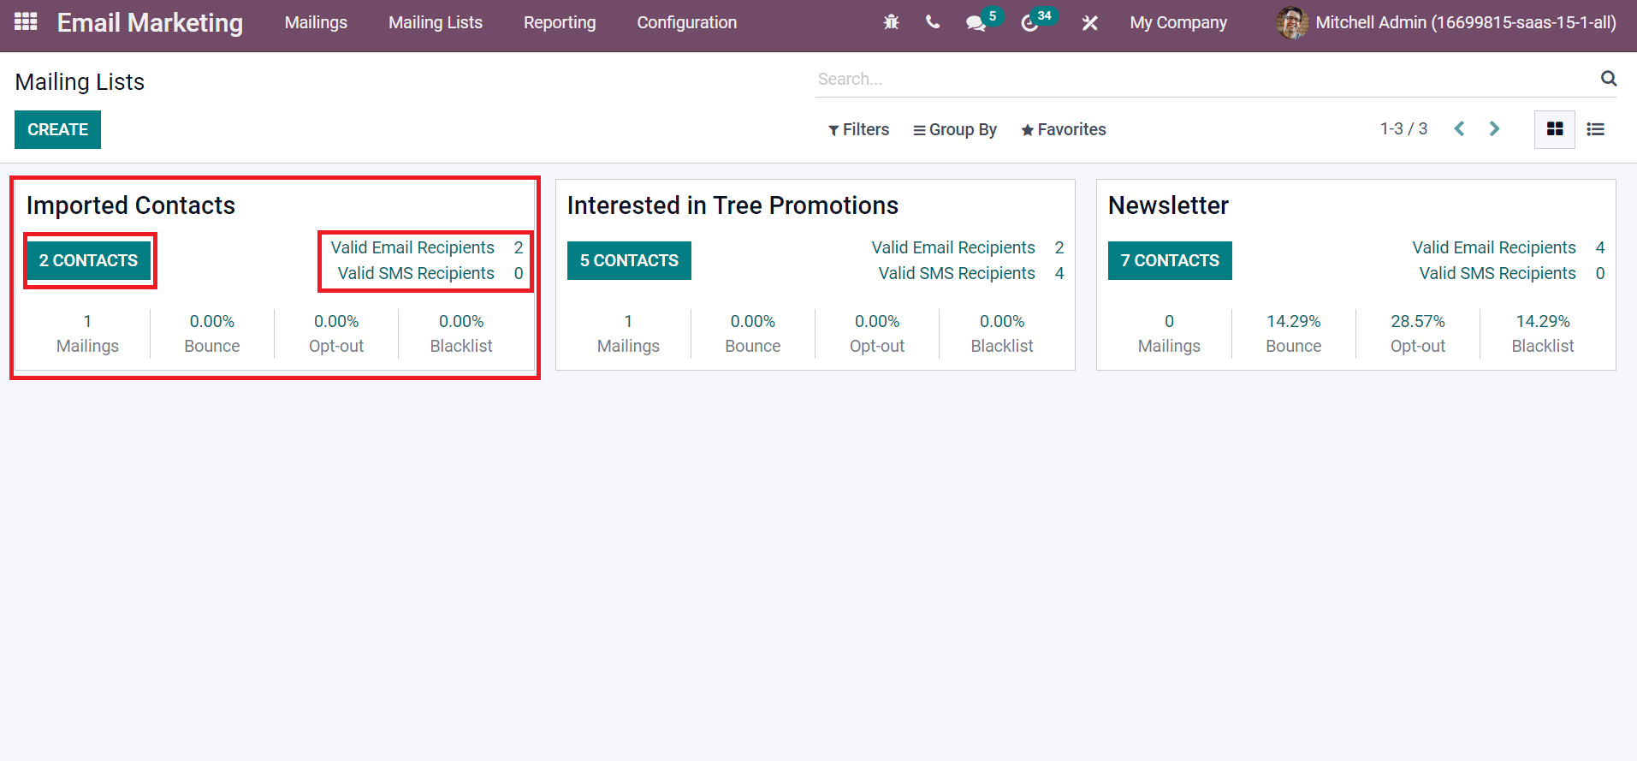Click the debug bug icon

tap(891, 22)
